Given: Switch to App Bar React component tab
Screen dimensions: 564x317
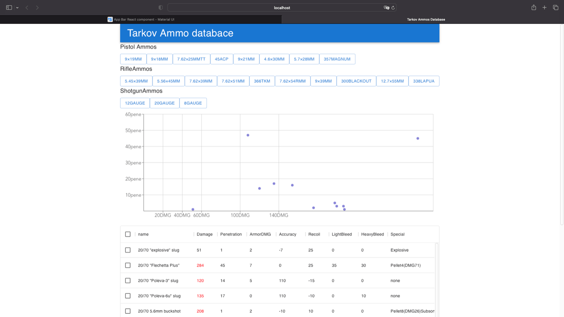Looking at the screenshot, I should [x=141, y=19].
